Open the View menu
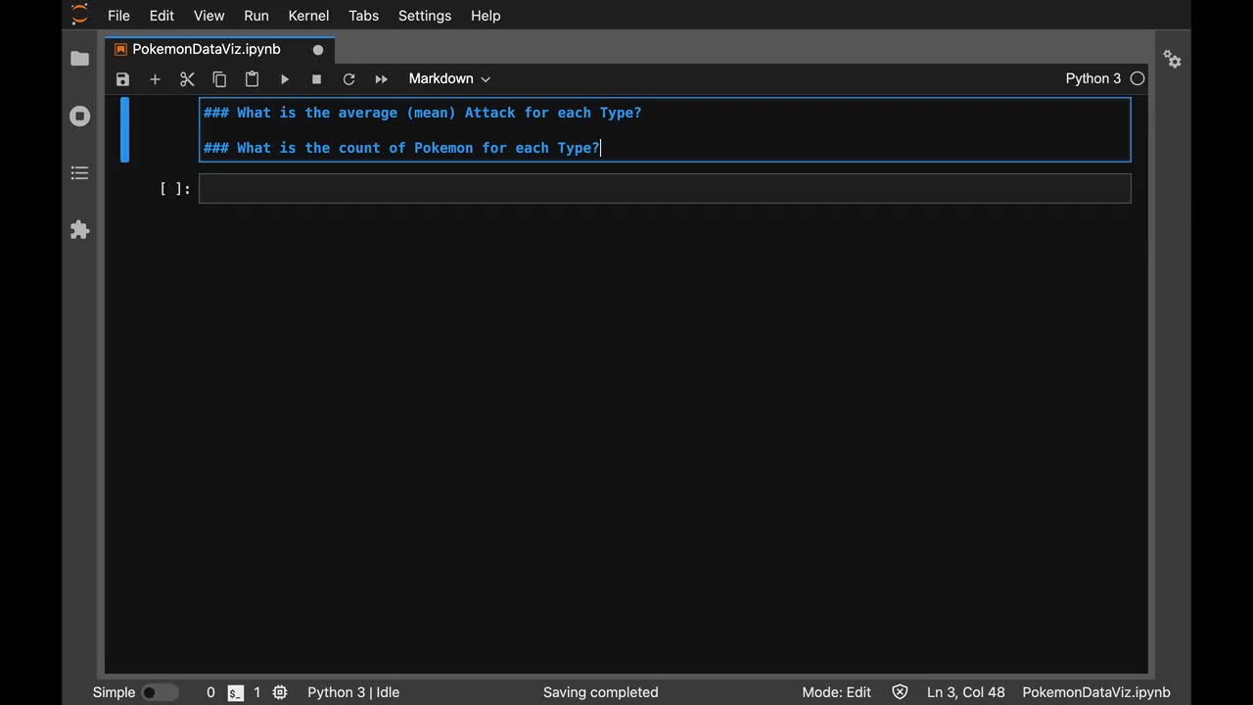Screen dimensions: 1253x705 [209, 16]
